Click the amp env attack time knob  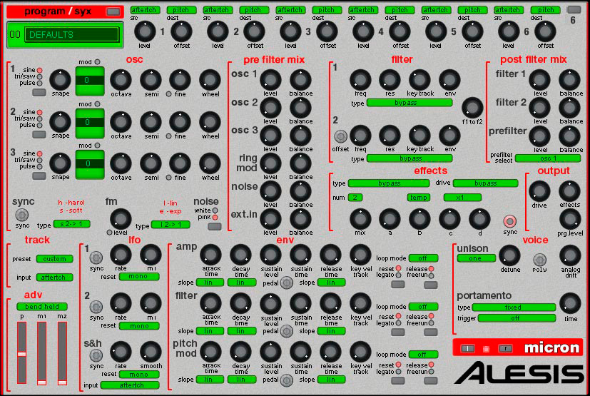click(x=210, y=255)
